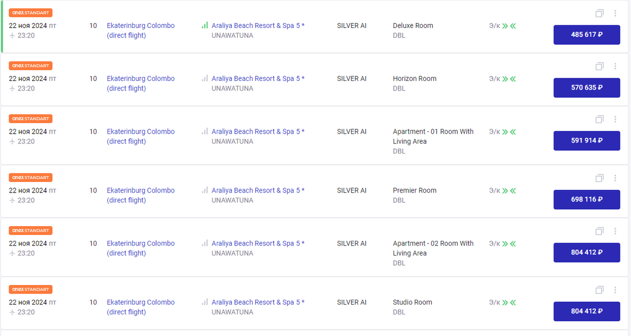
Task: Copy the Premier Room tour offer
Action: tap(599, 178)
